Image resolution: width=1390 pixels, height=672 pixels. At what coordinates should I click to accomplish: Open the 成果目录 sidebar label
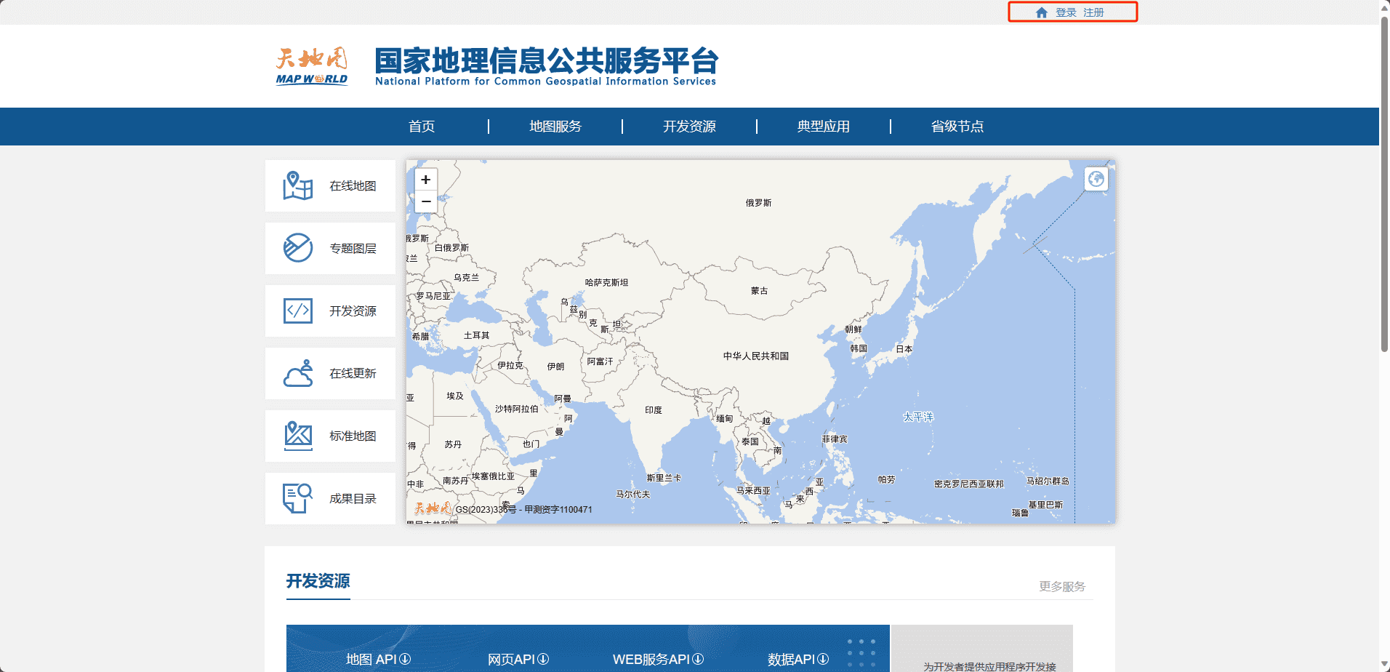pyautogui.click(x=353, y=499)
